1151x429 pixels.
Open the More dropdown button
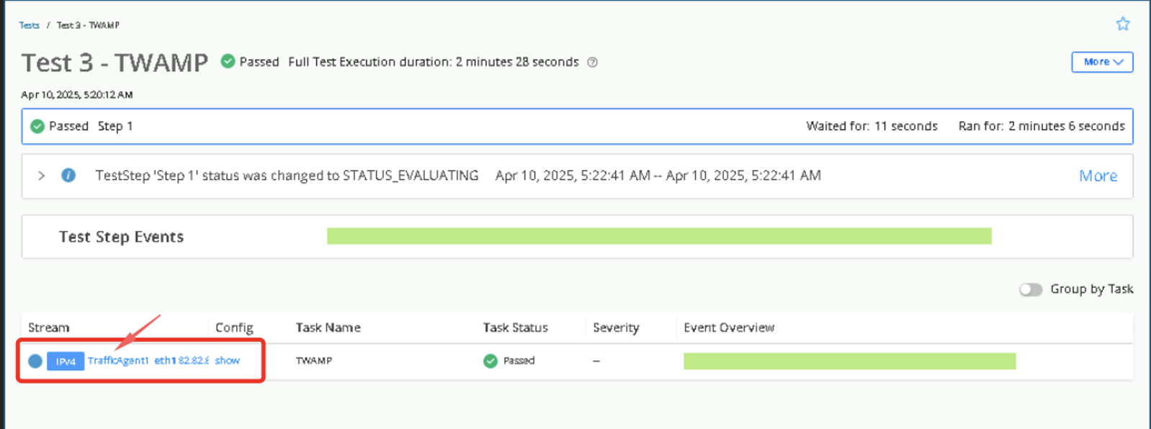[1102, 62]
